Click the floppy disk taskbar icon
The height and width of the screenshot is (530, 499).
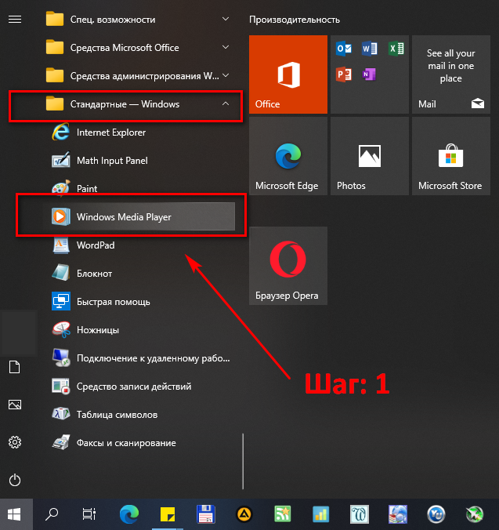[205, 514]
